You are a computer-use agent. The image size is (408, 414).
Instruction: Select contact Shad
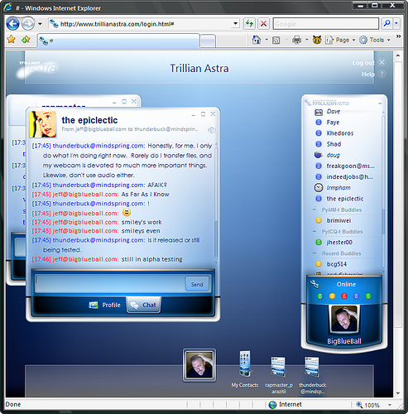[x=334, y=144]
